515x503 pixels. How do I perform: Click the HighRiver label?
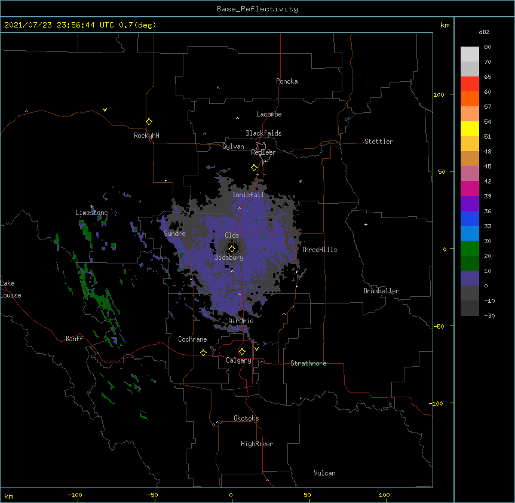pos(257,444)
